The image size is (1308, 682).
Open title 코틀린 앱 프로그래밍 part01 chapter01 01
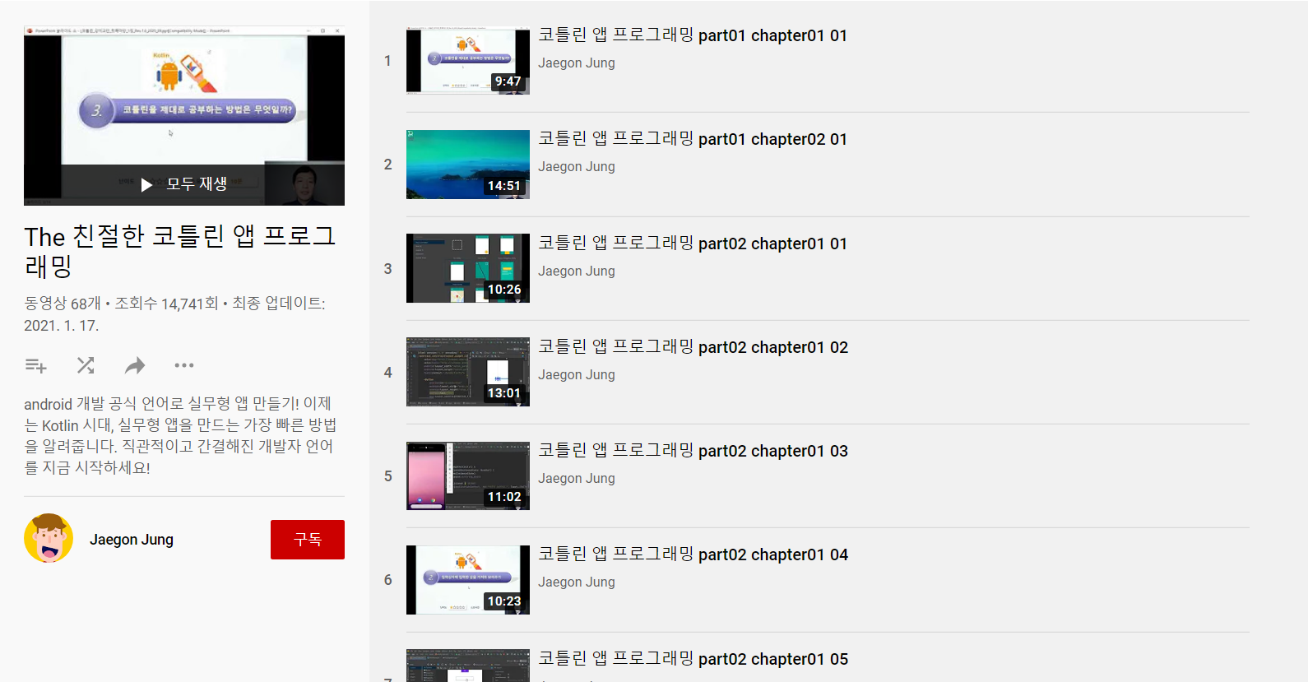pyautogui.click(x=693, y=35)
